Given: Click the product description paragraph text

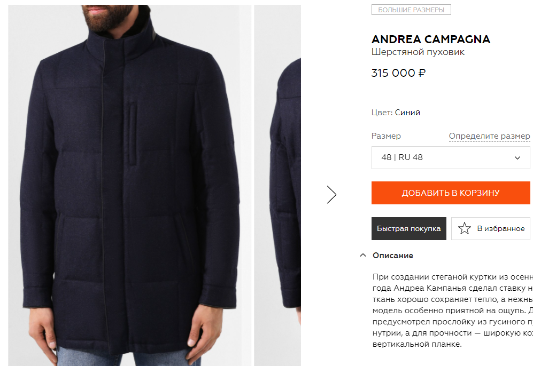Looking at the screenshot, I should click(452, 310).
